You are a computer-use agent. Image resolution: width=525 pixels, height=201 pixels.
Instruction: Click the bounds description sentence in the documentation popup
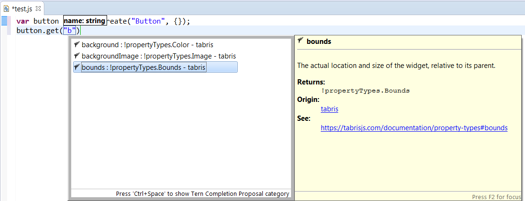[396, 66]
